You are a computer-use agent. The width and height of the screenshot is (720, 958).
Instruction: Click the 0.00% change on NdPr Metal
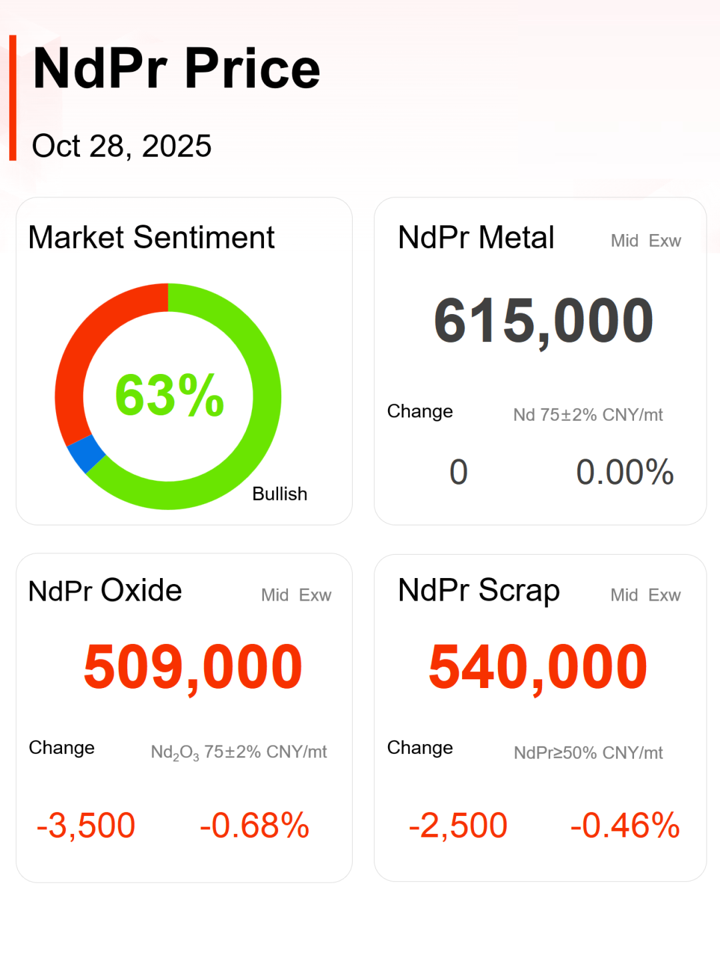pos(625,472)
